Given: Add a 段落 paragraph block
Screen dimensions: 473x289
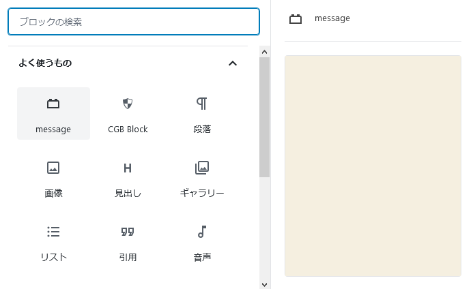Looking at the screenshot, I should [x=202, y=114].
